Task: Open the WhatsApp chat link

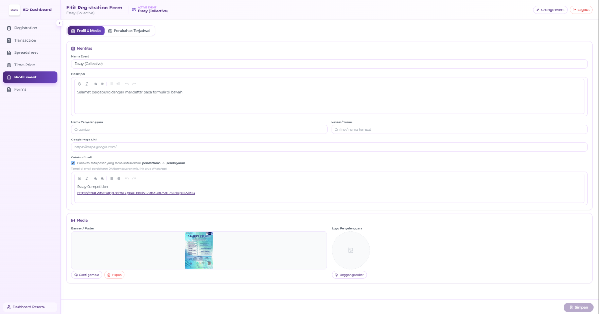Action: pyautogui.click(x=136, y=193)
